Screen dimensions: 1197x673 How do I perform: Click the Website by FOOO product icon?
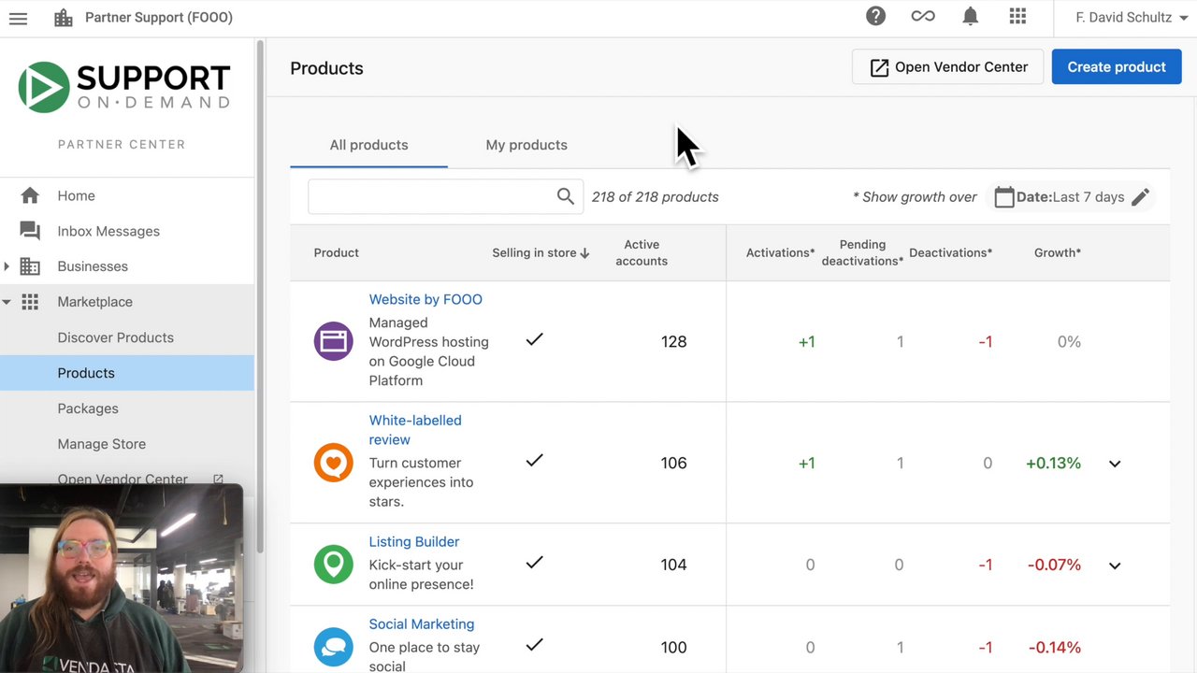[333, 341]
